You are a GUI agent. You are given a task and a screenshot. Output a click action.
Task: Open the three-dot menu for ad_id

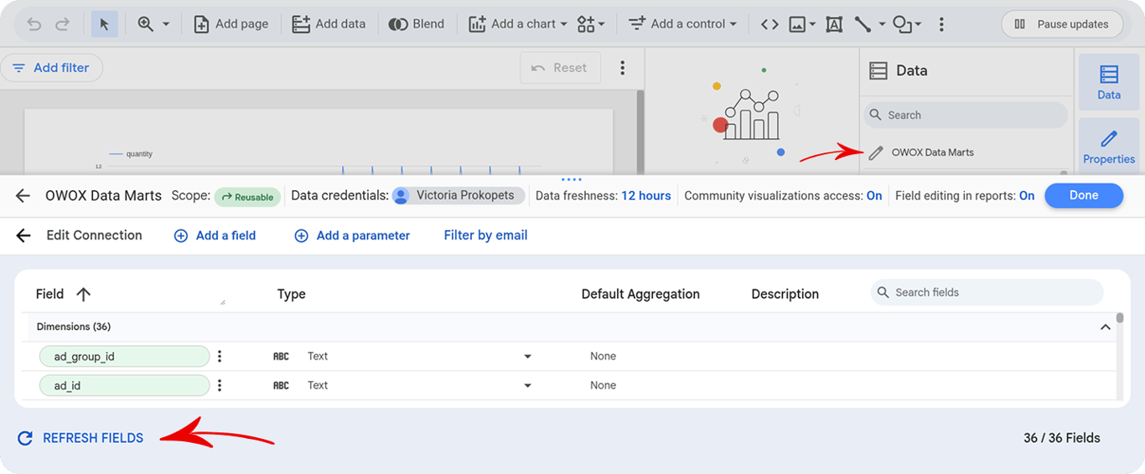(220, 386)
